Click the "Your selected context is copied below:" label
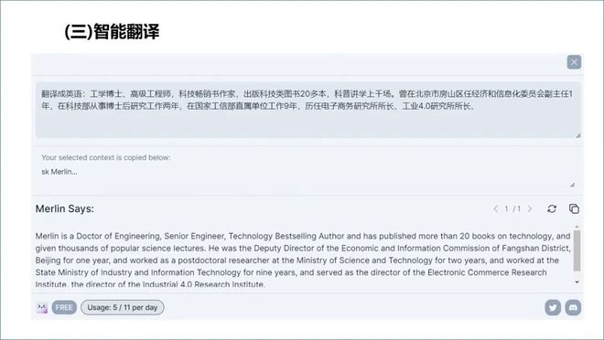This screenshot has height=340, width=604. tap(106, 157)
